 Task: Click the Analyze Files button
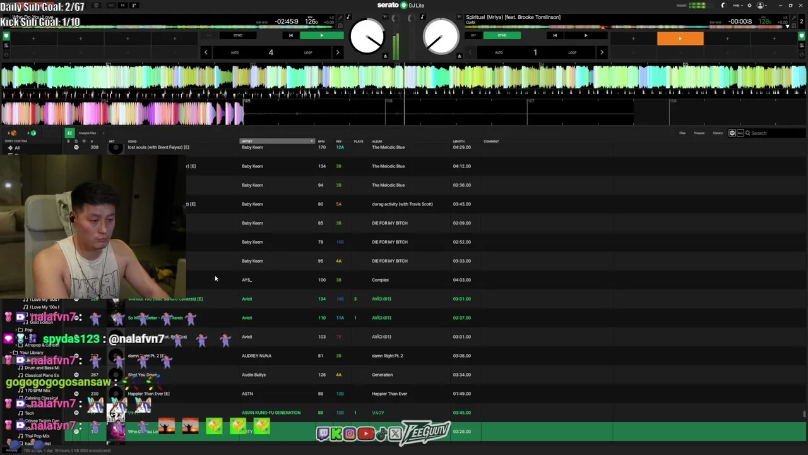click(87, 133)
